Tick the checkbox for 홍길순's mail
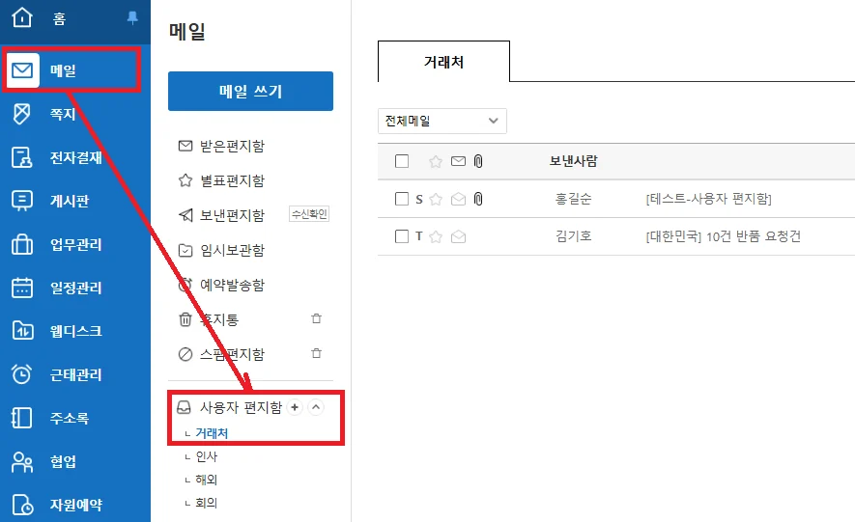Screen dimensions: 855x522 coord(402,199)
